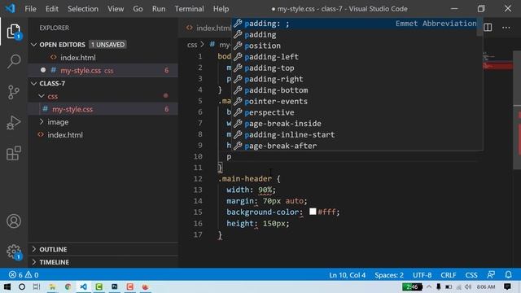This screenshot has height=293, width=521.
Task: Collapse the Open Editors section
Action: pyautogui.click(x=33, y=45)
